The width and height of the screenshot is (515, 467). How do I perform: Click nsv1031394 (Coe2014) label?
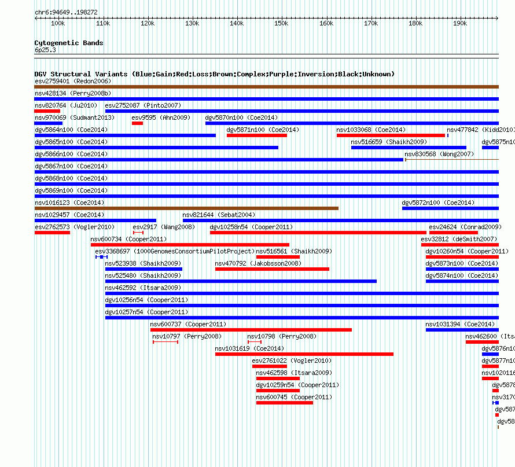pos(460,324)
